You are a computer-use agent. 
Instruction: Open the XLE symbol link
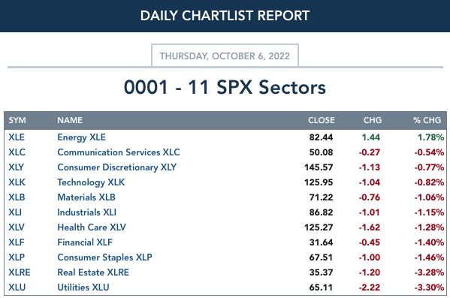point(17,137)
